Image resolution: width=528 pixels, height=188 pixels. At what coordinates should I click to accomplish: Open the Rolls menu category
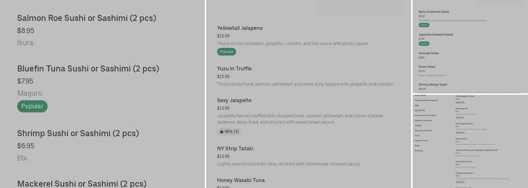417,105
